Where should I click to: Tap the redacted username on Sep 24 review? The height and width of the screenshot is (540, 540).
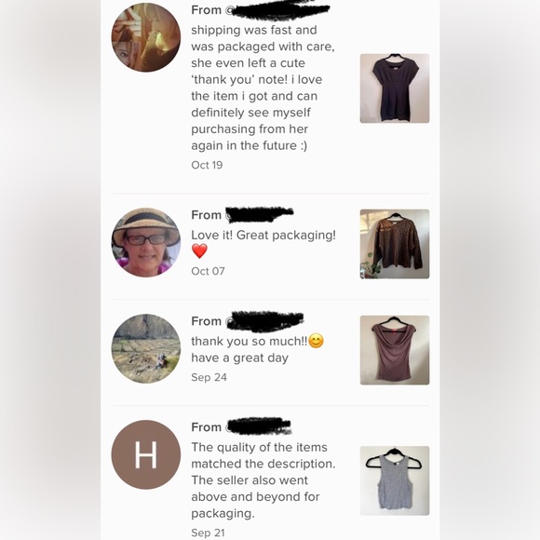(x=264, y=321)
